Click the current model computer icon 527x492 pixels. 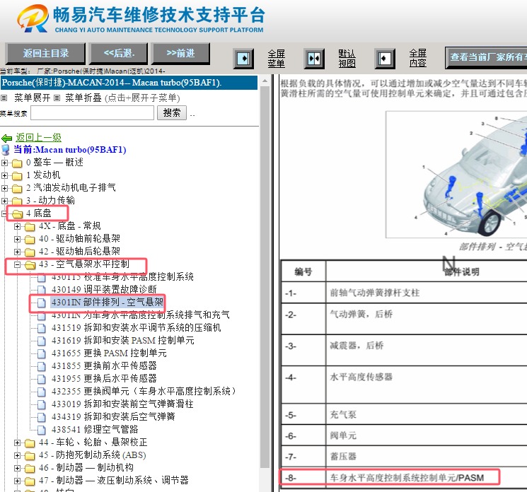tap(6, 150)
